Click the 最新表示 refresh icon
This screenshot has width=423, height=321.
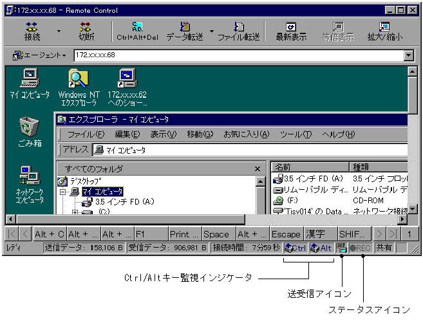click(x=291, y=32)
